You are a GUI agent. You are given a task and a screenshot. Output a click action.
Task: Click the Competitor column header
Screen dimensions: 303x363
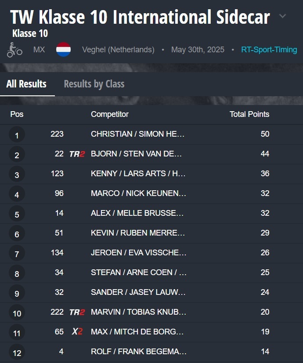click(x=109, y=114)
